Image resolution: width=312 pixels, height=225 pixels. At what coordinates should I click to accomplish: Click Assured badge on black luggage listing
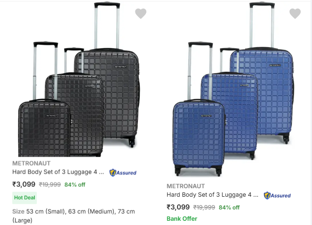[123, 173]
